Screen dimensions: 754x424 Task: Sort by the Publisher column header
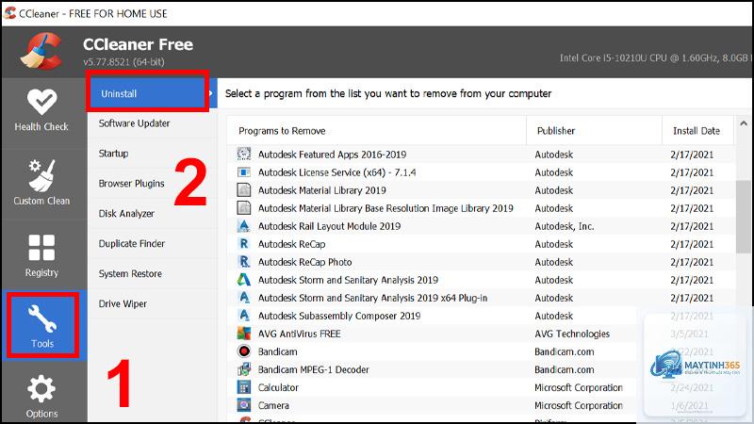point(595,130)
